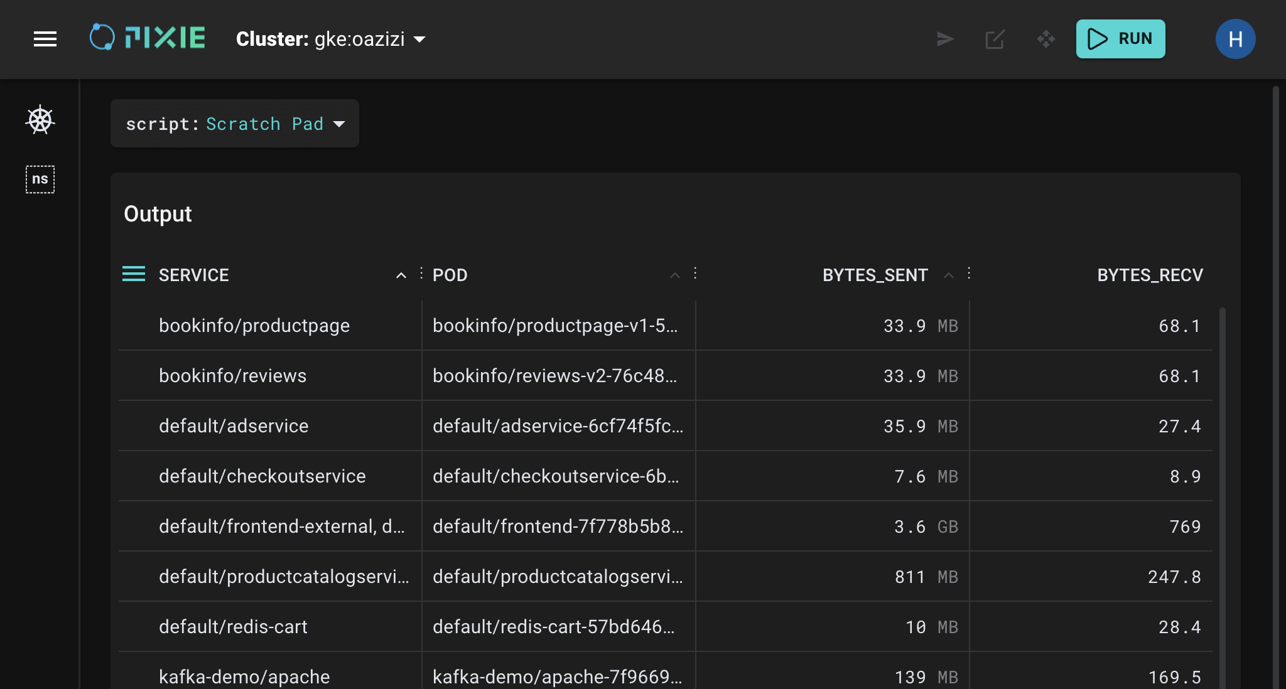Image resolution: width=1286 pixels, height=689 pixels.
Task: Sort by POD column arrow
Action: point(674,275)
